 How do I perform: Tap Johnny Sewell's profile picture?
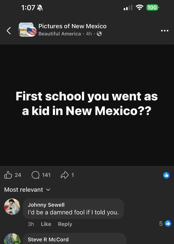pos(12,207)
